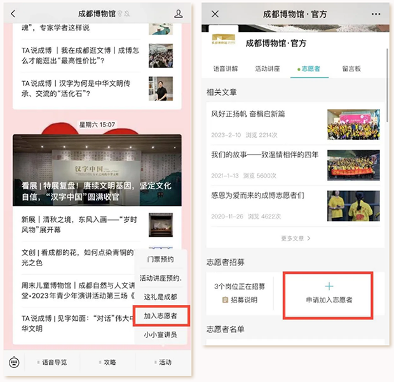
Task: Open the profile icon in left chat header
Action: pyautogui.click(x=179, y=13)
